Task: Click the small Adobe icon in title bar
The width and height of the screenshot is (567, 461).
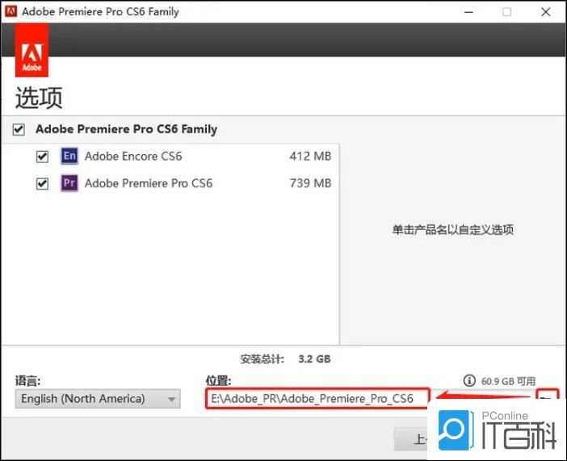Action: [10, 11]
